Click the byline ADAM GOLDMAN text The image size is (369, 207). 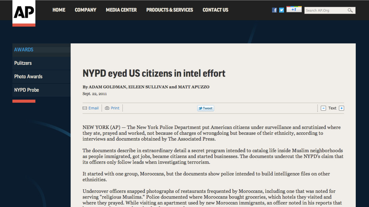click(x=108, y=87)
